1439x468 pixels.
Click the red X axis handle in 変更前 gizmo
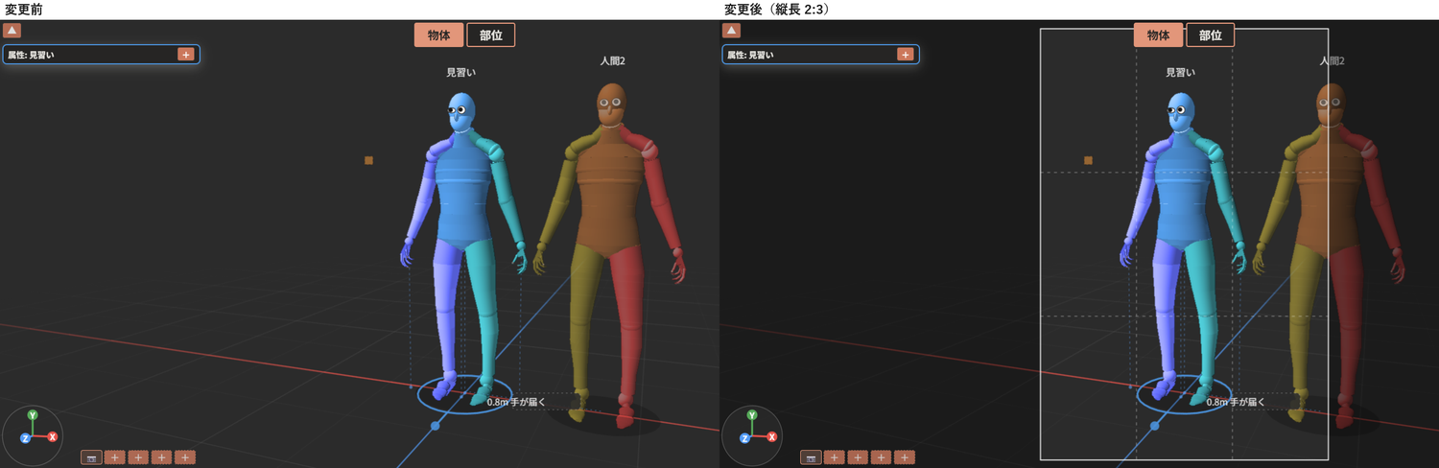53,436
